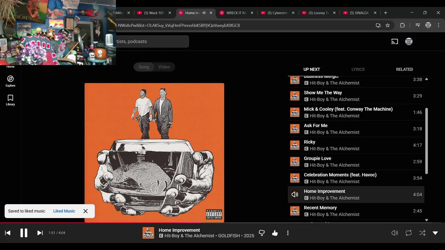Collapse the player page arrow
This screenshot has width=445, height=250.
click(x=435, y=233)
